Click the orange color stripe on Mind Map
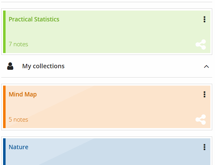 pyautogui.click(x=4, y=107)
